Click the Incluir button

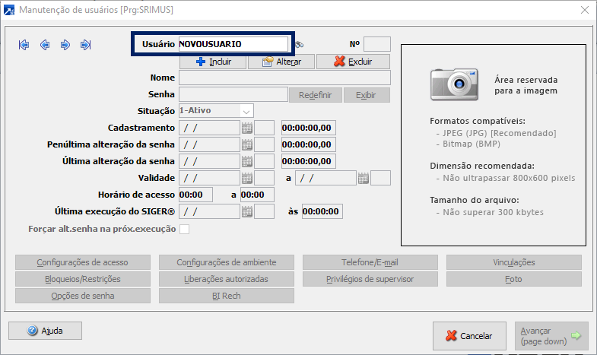click(x=213, y=62)
